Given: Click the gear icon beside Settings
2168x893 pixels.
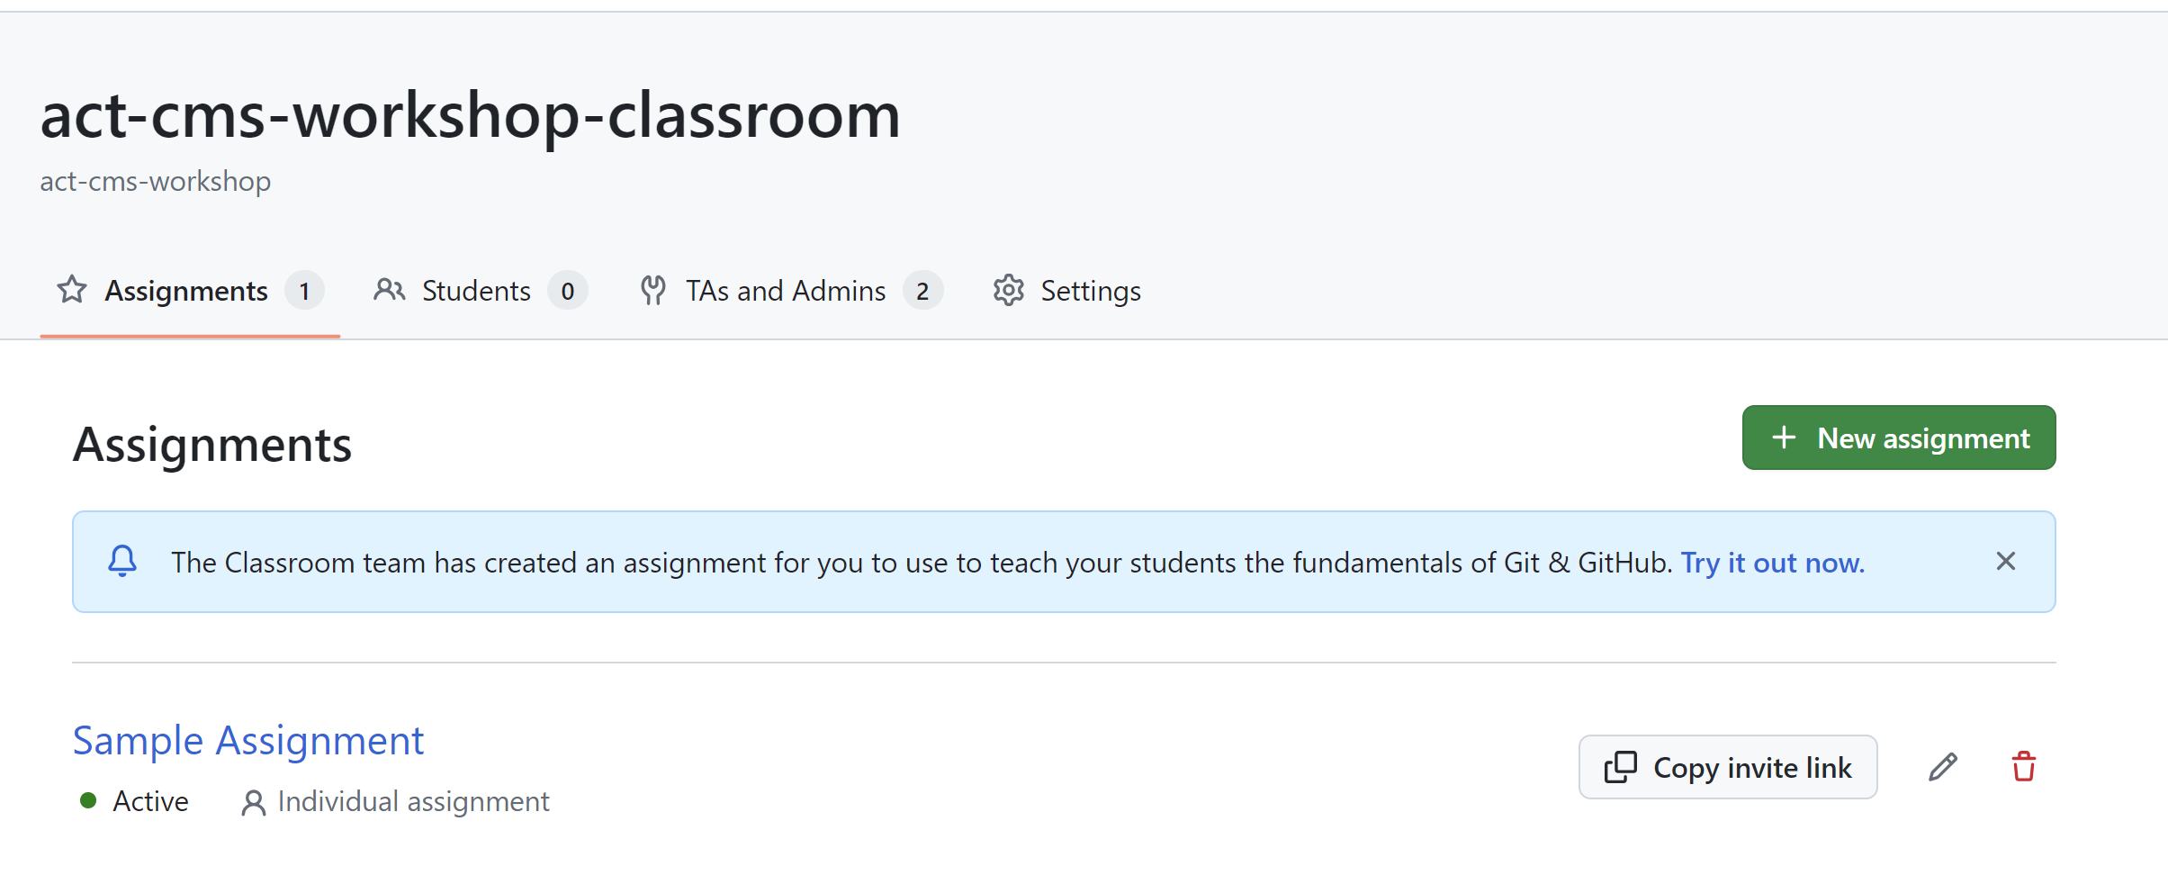Looking at the screenshot, I should 1009,290.
